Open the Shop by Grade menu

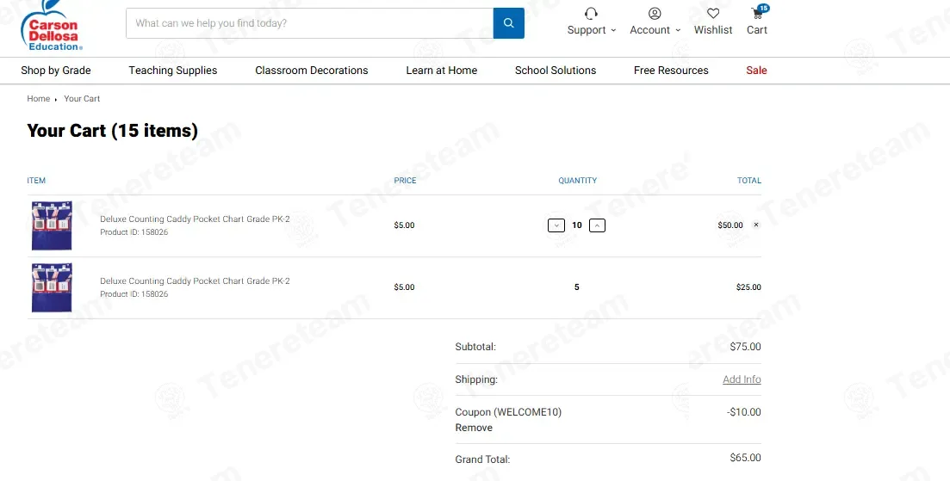(56, 71)
